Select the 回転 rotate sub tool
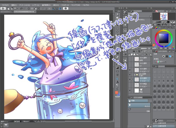Viewport: 176px width, 128px height. pos(139,110)
